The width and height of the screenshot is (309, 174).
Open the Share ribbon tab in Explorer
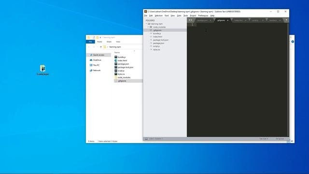click(109, 42)
